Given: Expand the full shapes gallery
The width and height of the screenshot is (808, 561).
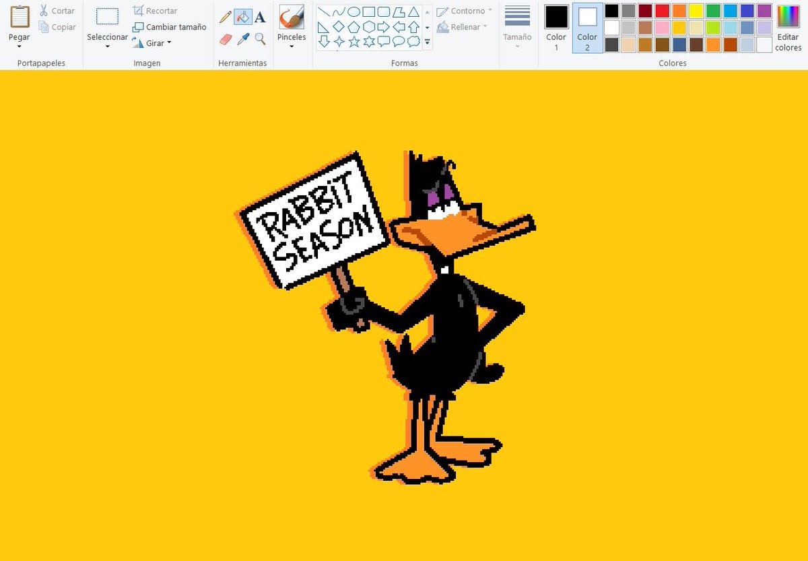Looking at the screenshot, I should (427, 42).
